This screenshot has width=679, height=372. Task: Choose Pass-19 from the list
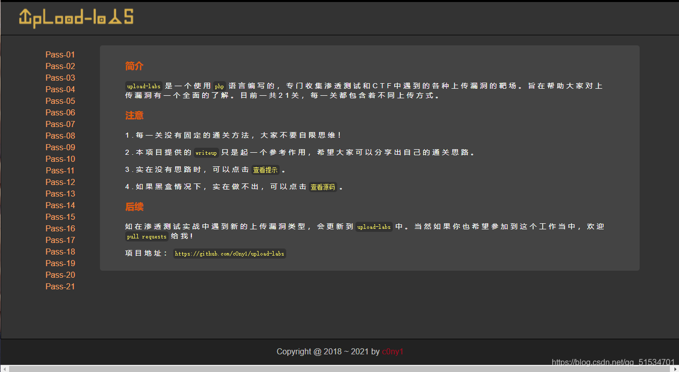click(60, 263)
